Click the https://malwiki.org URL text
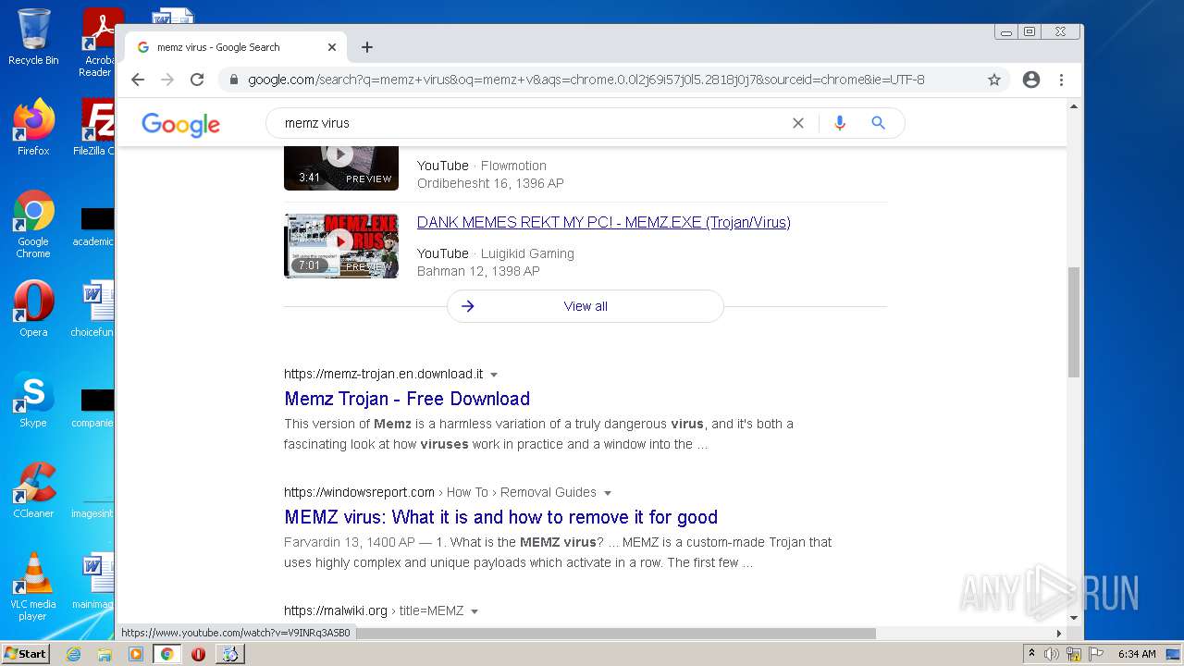1184x666 pixels. coord(336,610)
